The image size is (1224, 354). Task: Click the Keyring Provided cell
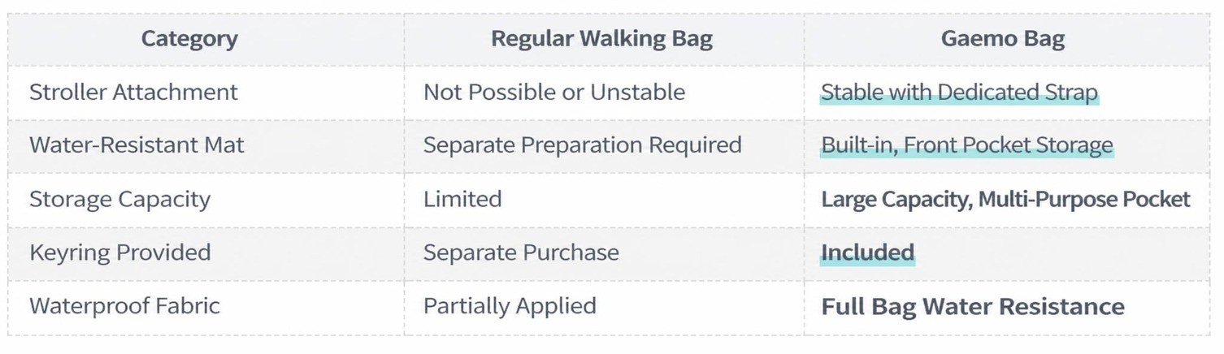(119, 253)
